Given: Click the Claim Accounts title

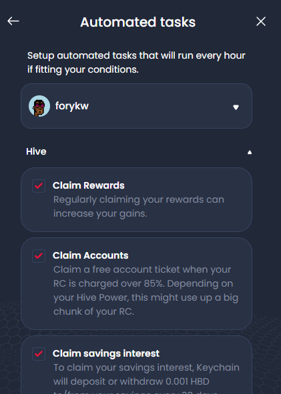Looking at the screenshot, I should 91,255.
